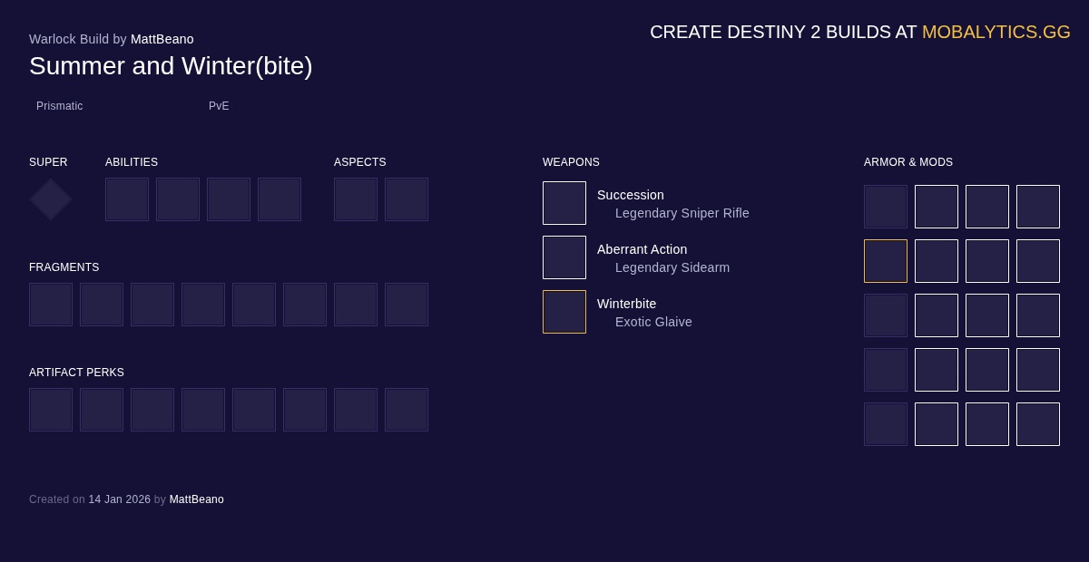Select the second Aspects slot

[x=407, y=199]
